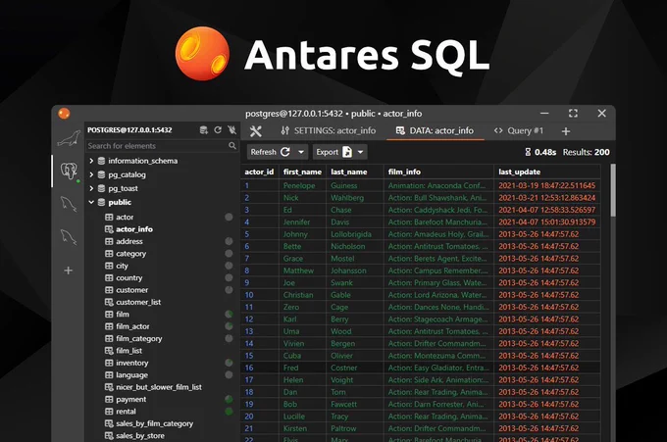Expand the pg_catalog tree node

coord(91,174)
